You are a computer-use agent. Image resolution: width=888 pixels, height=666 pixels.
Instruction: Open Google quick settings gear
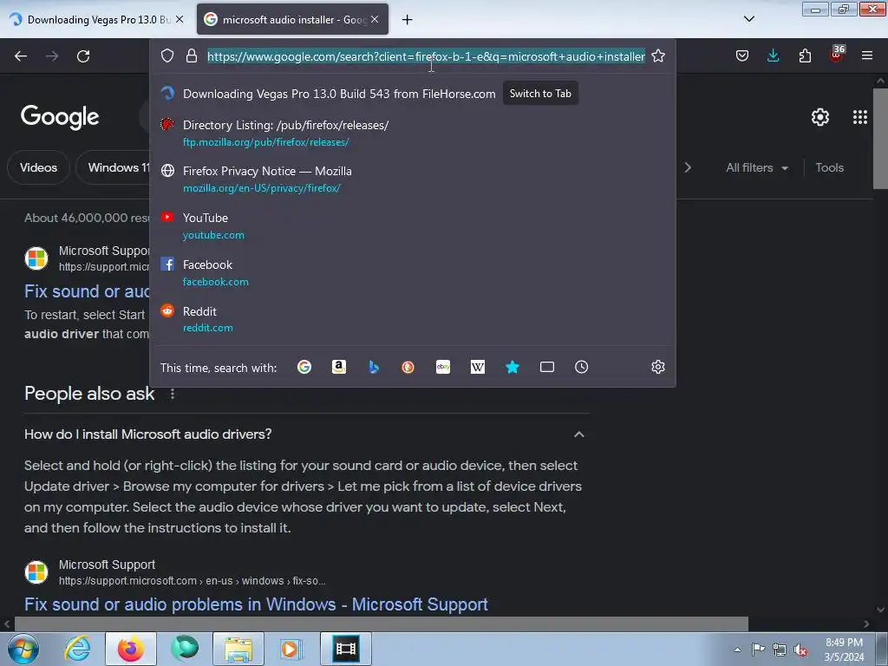click(x=820, y=117)
